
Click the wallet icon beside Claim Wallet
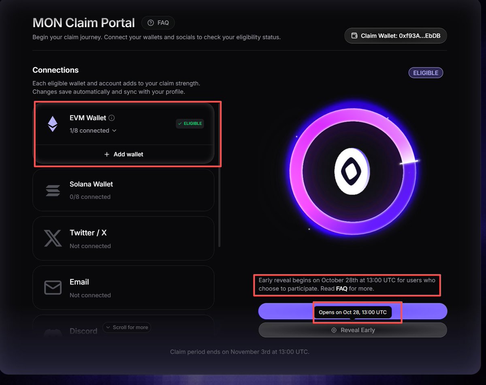pos(354,36)
